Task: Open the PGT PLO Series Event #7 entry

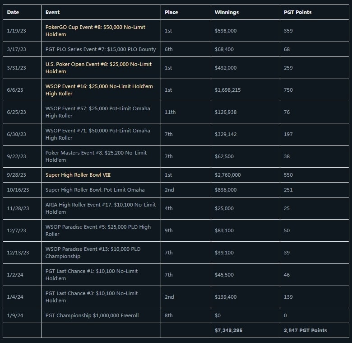Action: click(x=101, y=49)
